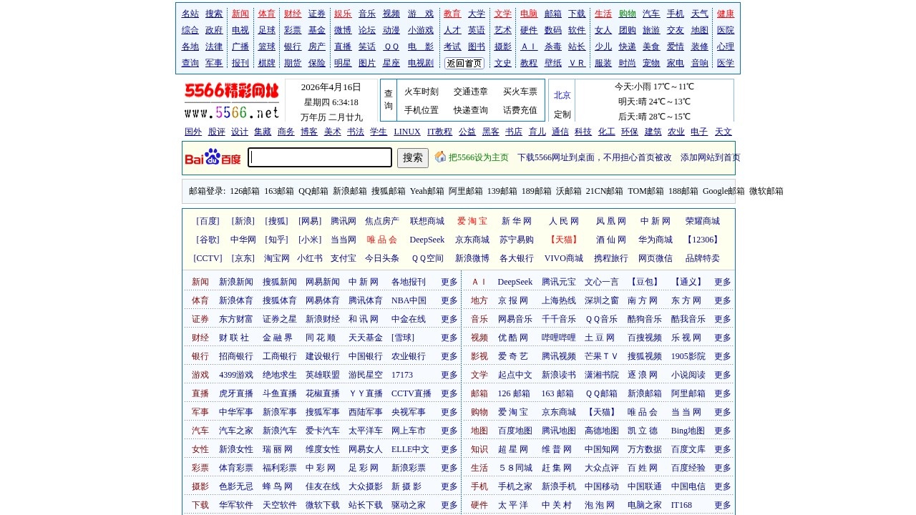Click the 定制 weather customization link
Viewport: 916px width, 515px height.
click(x=562, y=113)
